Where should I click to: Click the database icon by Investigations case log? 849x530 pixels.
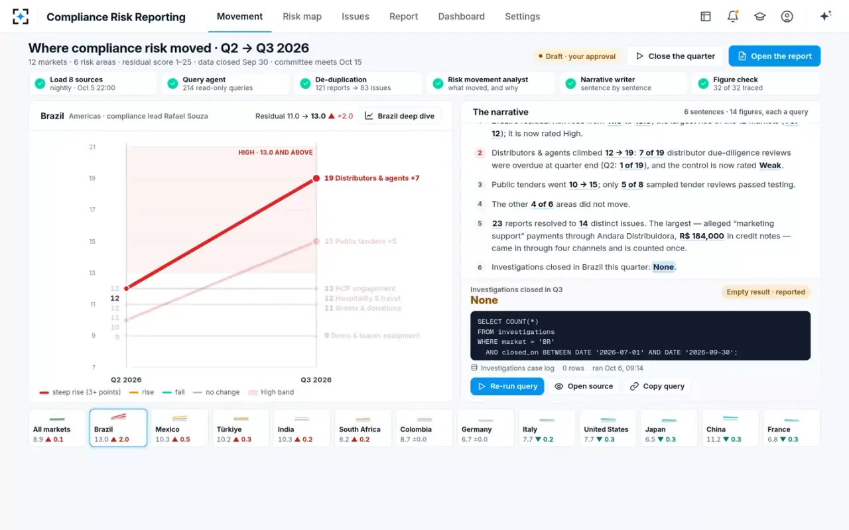(x=474, y=368)
